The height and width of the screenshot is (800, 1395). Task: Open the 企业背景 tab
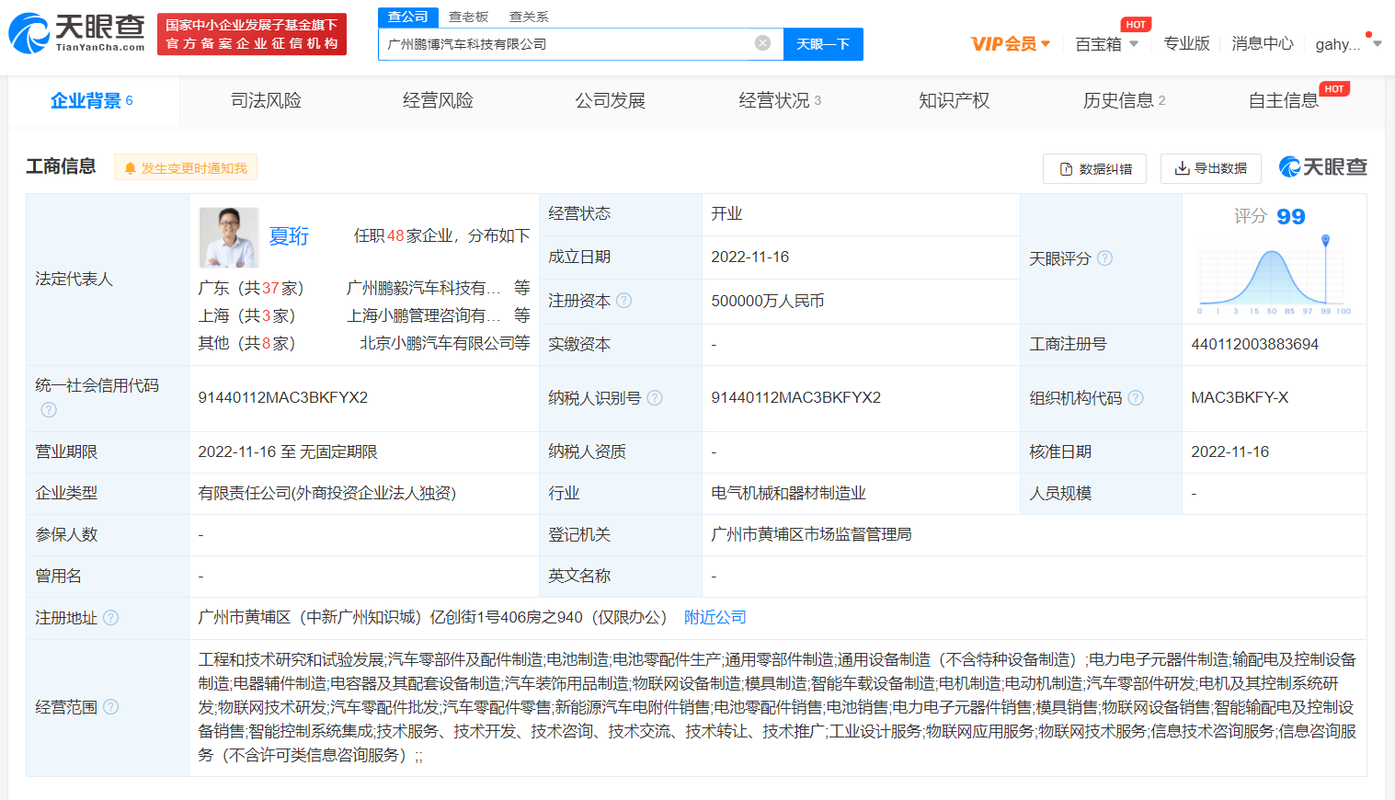(x=92, y=101)
